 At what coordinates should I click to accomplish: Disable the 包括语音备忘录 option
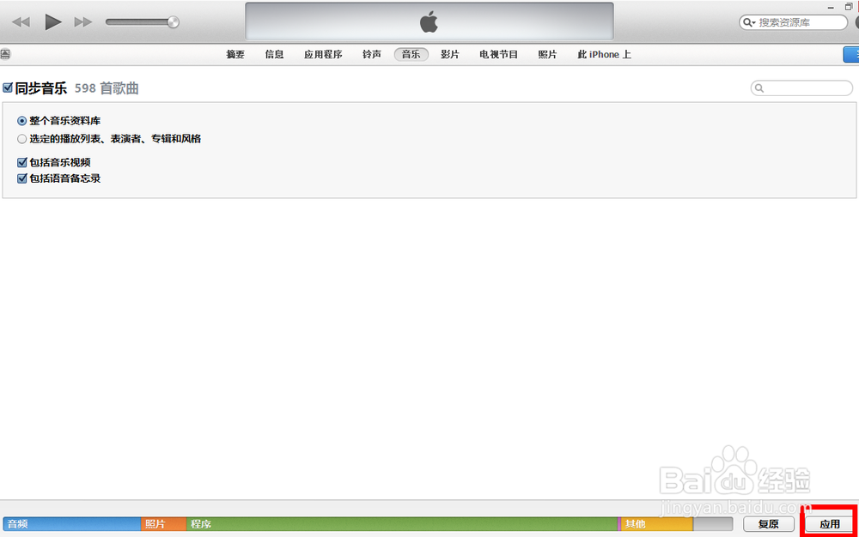21,178
